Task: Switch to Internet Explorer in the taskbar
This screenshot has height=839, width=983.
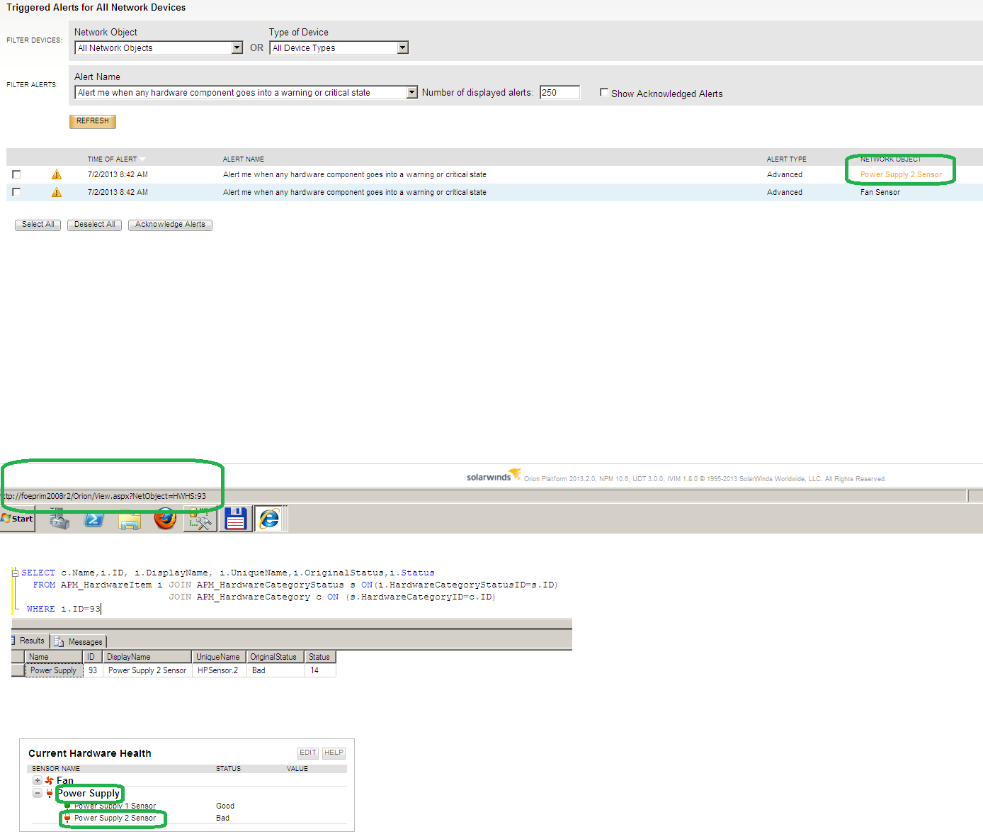Action: (x=269, y=519)
